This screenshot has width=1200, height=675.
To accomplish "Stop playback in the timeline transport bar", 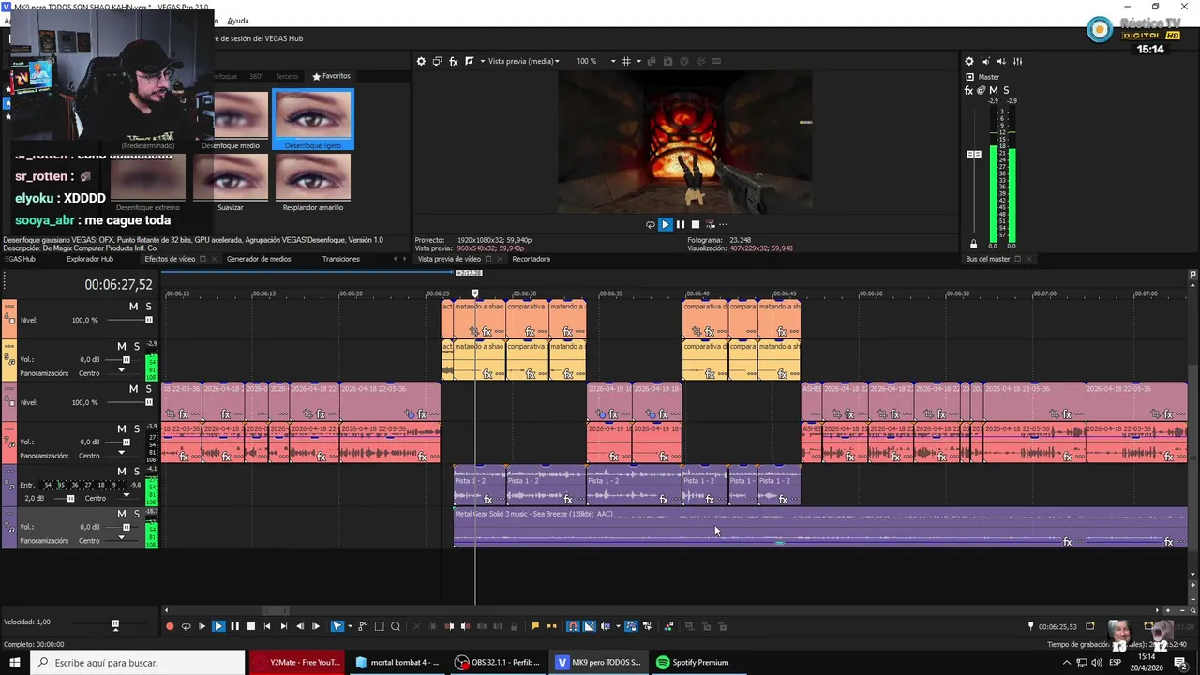I will (x=250, y=626).
